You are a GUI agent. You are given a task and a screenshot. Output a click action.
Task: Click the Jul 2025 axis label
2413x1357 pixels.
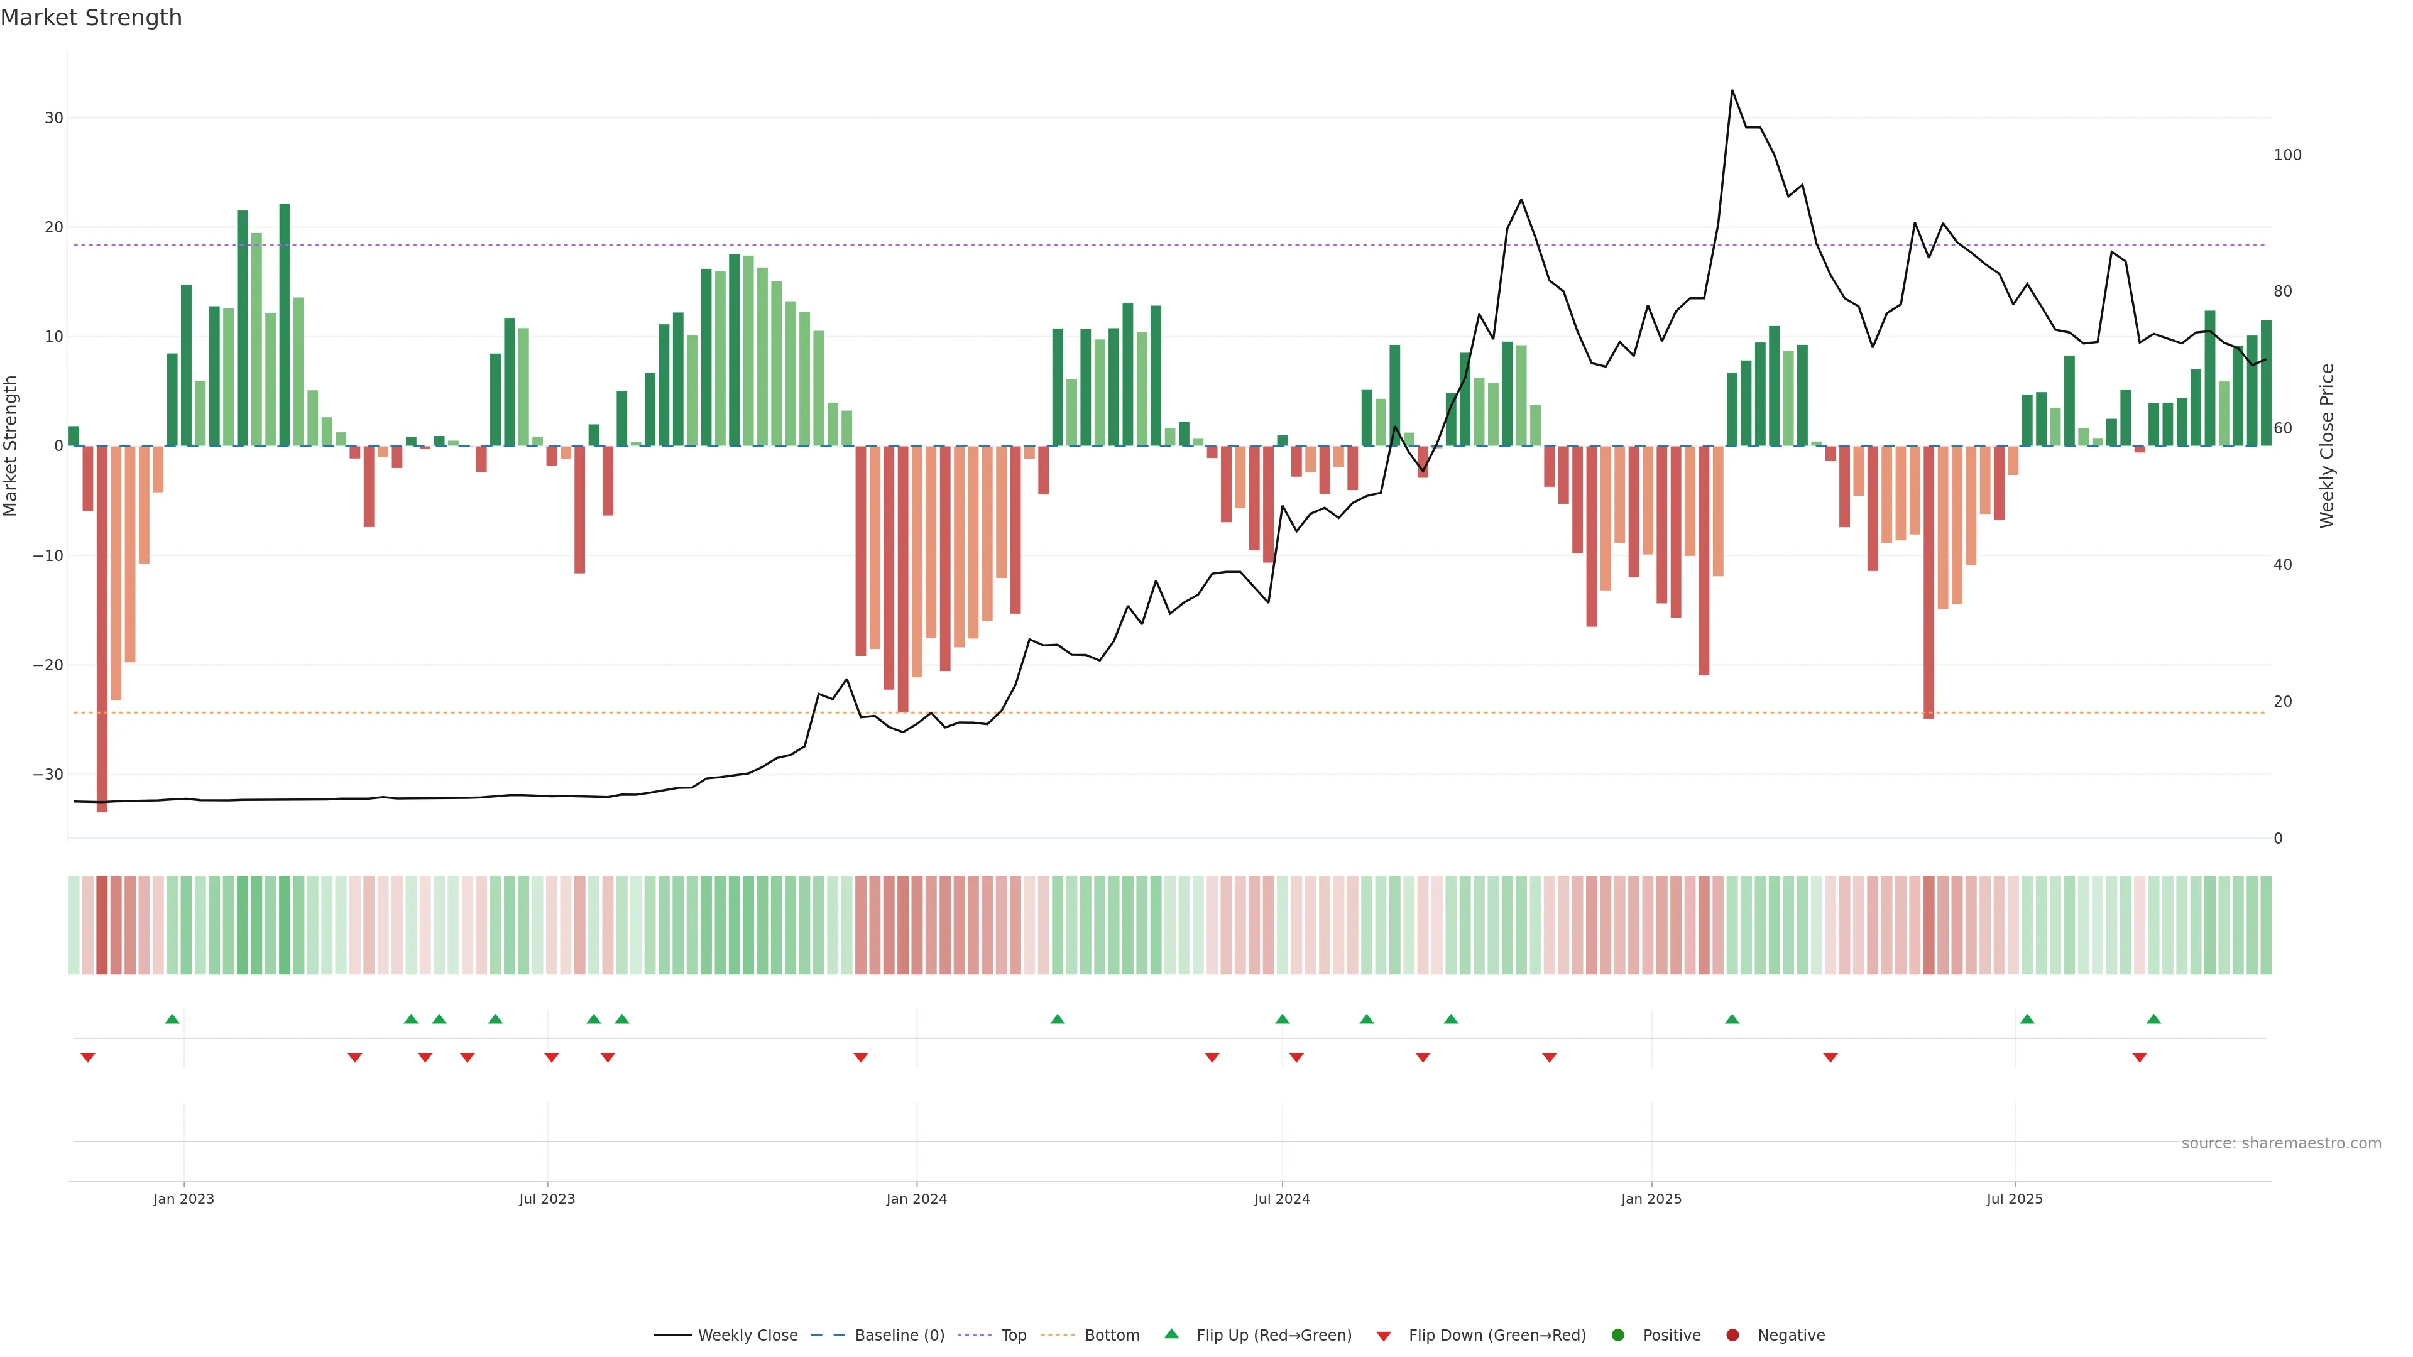pyautogui.click(x=2014, y=1199)
